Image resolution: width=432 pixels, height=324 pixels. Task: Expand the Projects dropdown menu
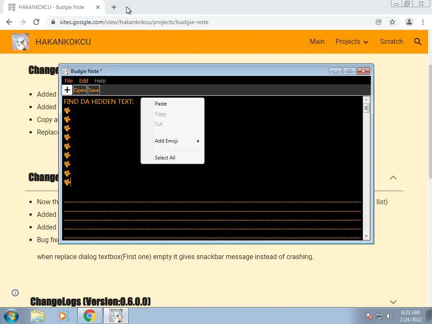(x=351, y=42)
